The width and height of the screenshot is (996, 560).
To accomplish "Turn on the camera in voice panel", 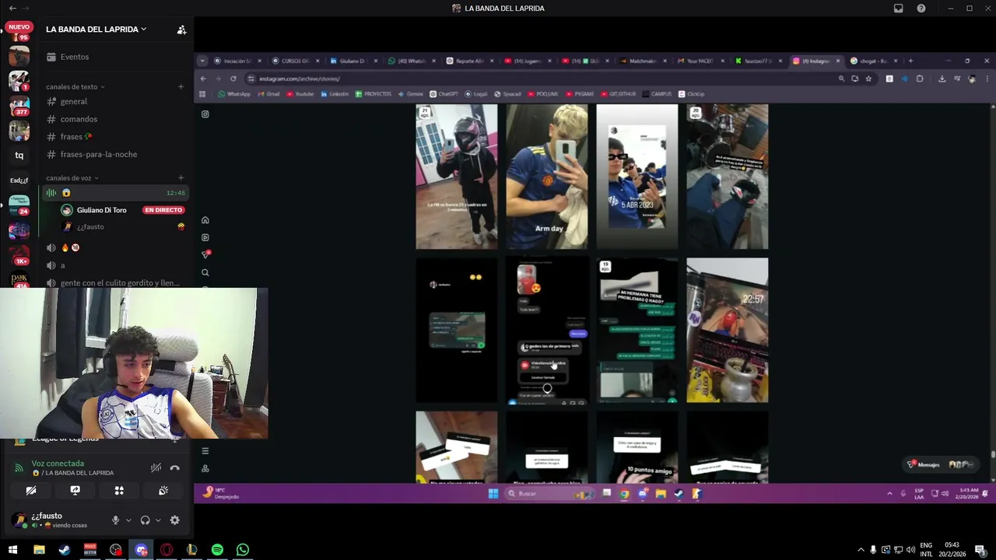I will coord(31,491).
